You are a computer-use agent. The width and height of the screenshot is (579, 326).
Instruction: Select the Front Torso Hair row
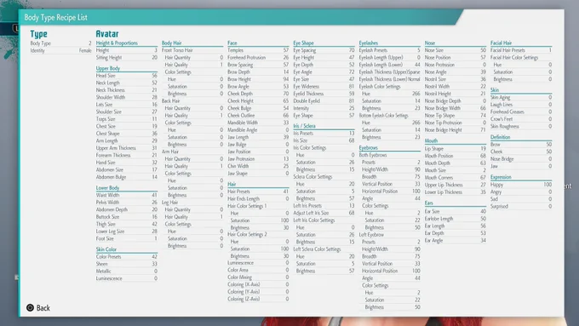pyautogui.click(x=192, y=50)
